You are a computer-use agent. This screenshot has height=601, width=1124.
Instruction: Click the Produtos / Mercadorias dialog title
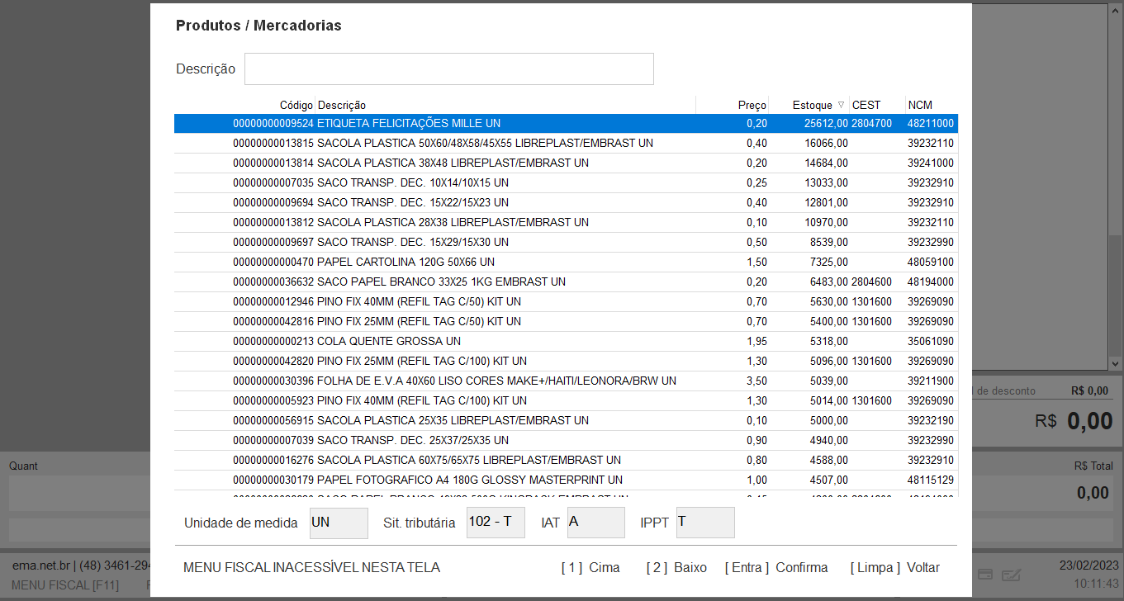[258, 26]
